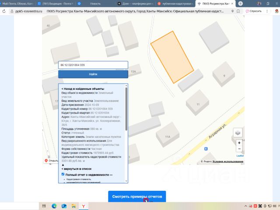
Task: Click the Спросить assistant button
Action: click(x=254, y=11)
